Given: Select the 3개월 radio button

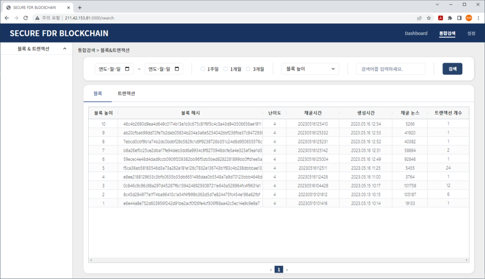Looking at the screenshot, I should 248,69.
